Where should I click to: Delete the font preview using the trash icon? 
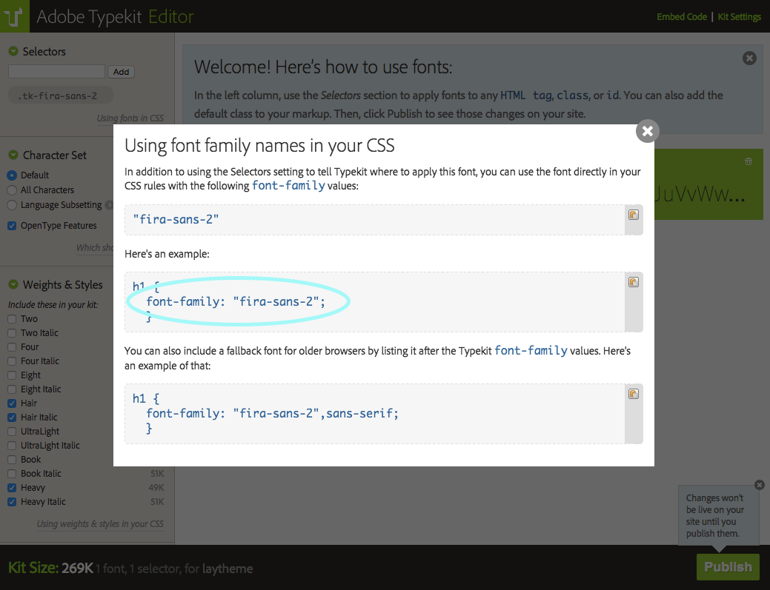click(748, 161)
